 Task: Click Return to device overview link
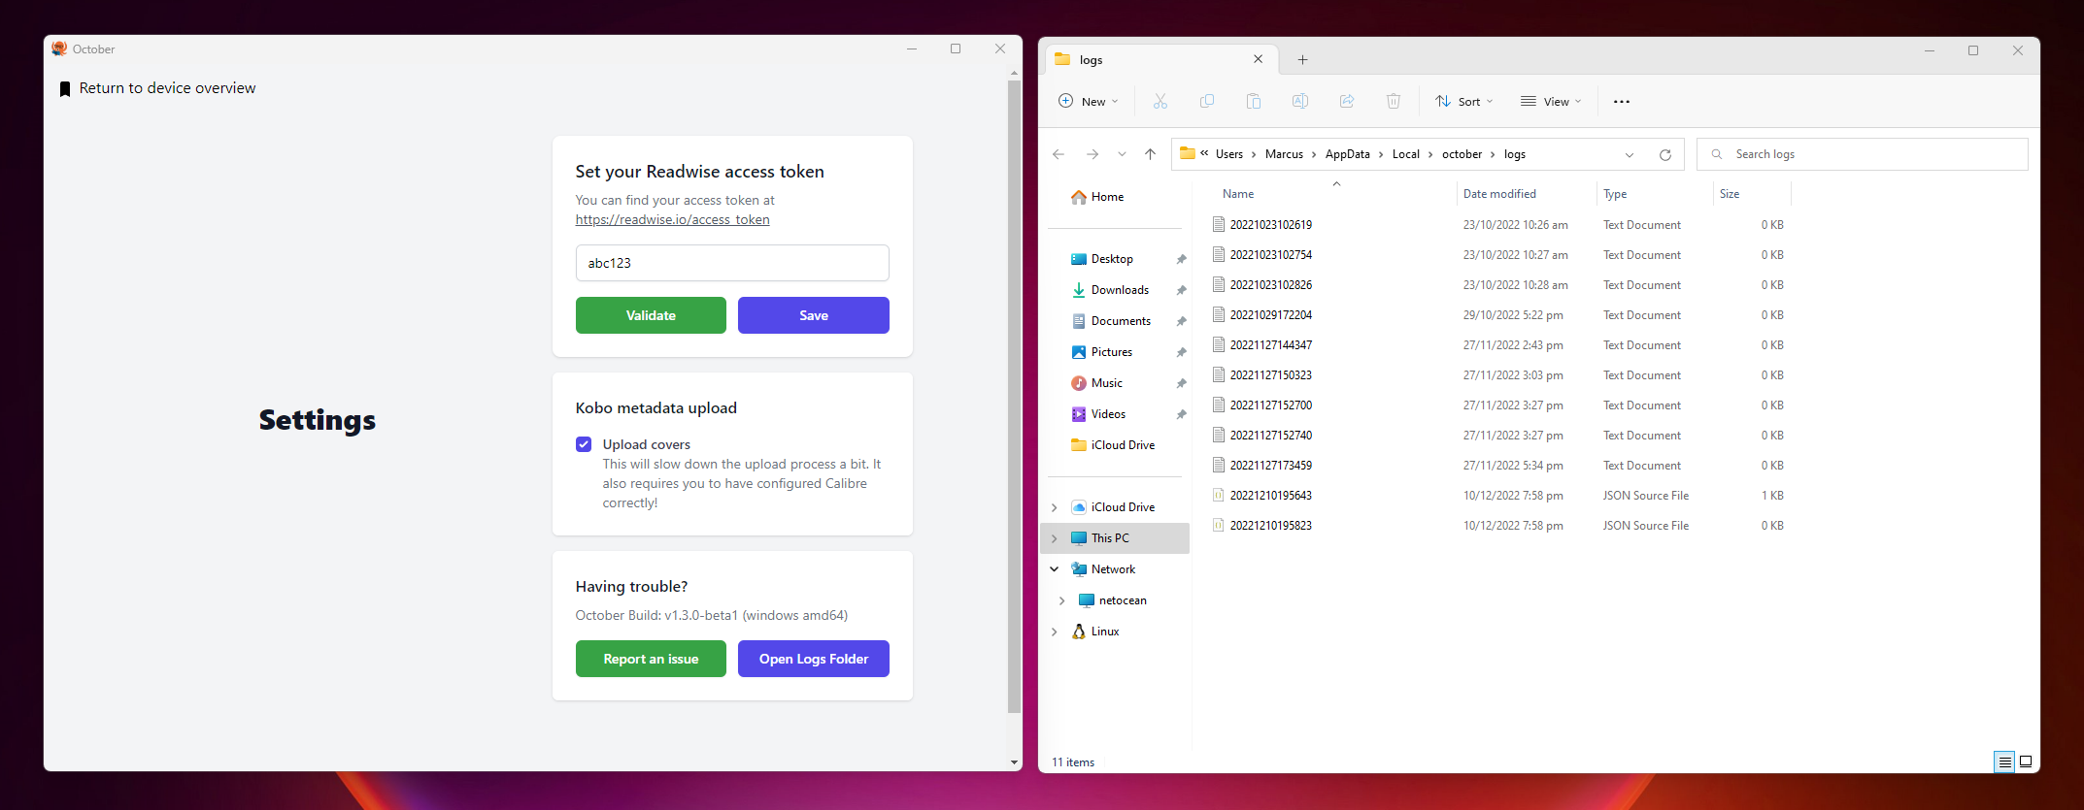167,88
